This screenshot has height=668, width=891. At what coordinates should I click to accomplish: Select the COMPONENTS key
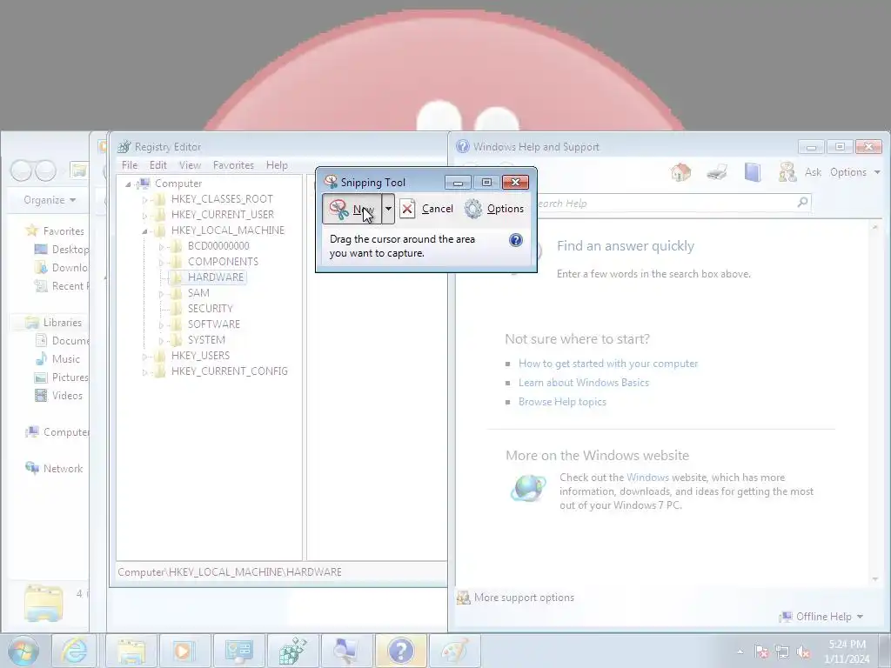coord(223,262)
